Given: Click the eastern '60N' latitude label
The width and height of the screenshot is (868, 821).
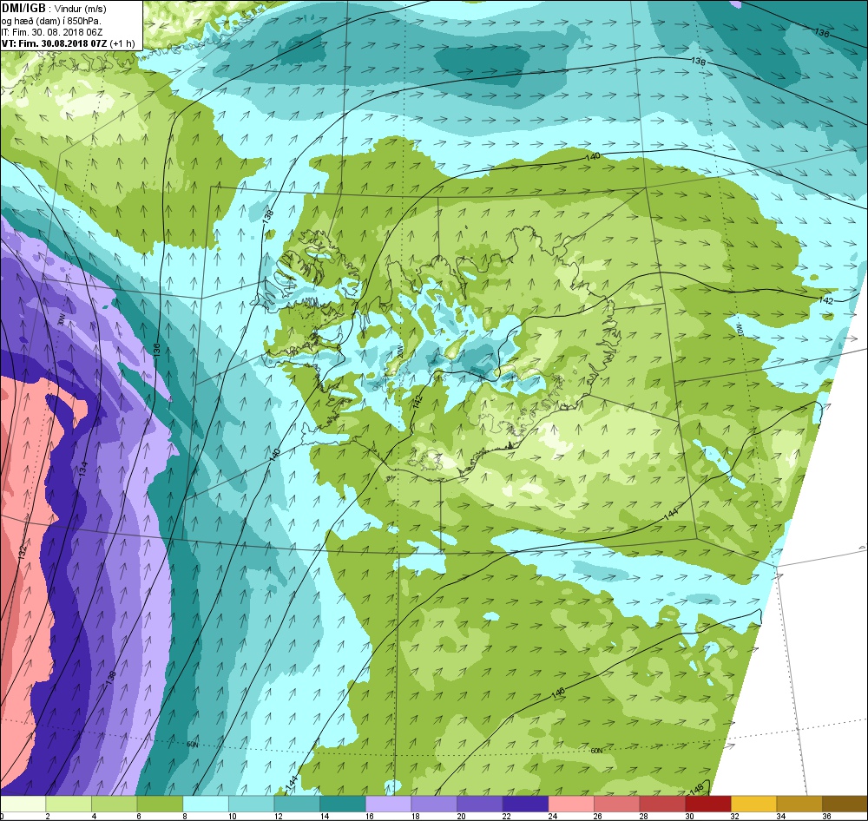Looking at the screenshot, I should point(596,752).
